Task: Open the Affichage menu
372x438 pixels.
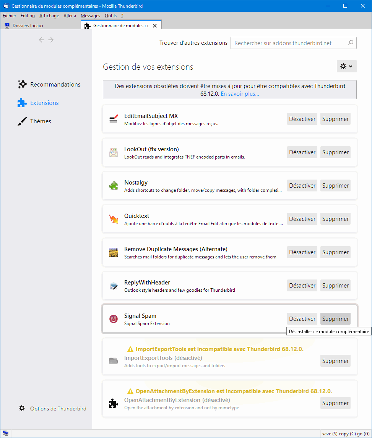Action: pyautogui.click(x=49, y=16)
